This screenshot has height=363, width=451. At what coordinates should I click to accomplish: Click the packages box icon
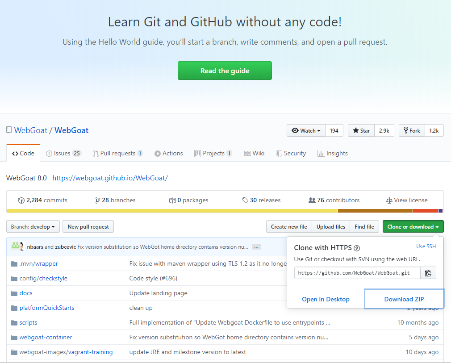172,200
